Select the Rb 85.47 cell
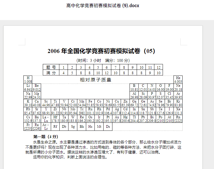214x169 pixels. point(28,111)
